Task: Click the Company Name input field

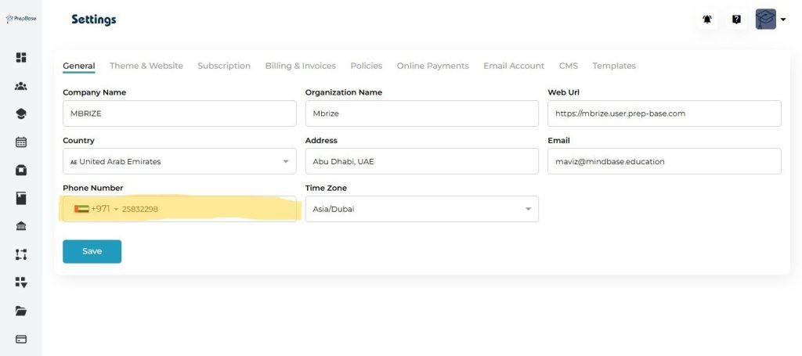Action: 179,113
